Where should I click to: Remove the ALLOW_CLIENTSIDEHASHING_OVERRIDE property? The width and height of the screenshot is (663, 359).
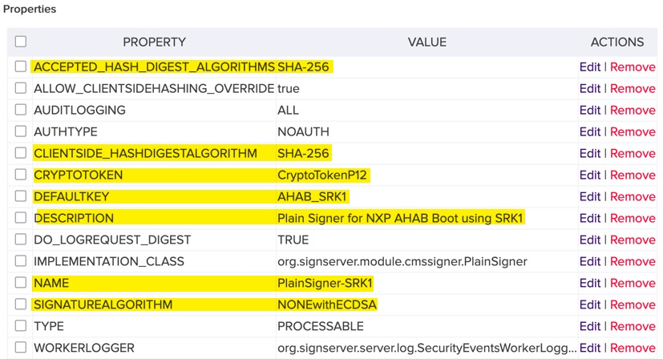[x=633, y=88]
